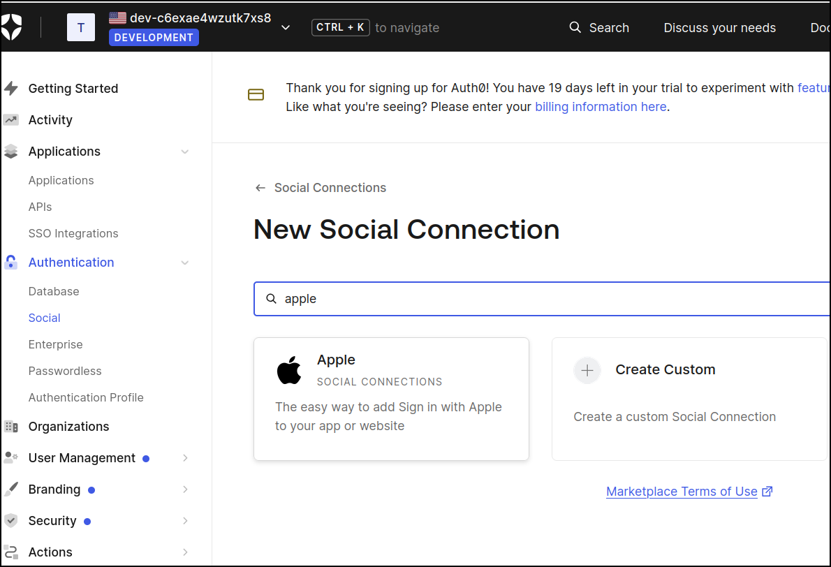Click the tenant name dev-c6exae4wzutk7xs8

(x=200, y=18)
